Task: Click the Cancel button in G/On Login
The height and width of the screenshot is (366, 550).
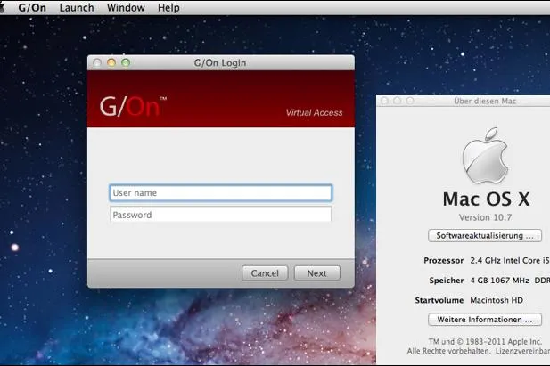Action: 265,273
